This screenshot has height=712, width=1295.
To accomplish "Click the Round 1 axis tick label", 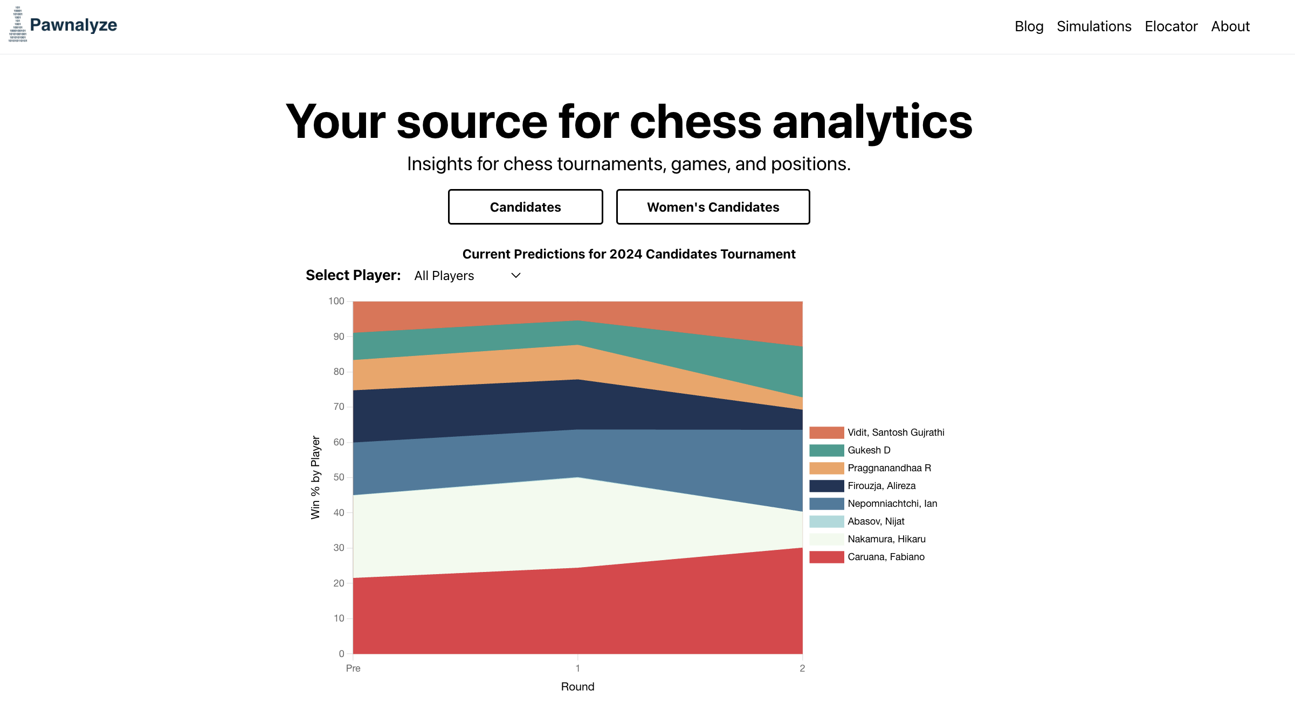I will pyautogui.click(x=577, y=668).
